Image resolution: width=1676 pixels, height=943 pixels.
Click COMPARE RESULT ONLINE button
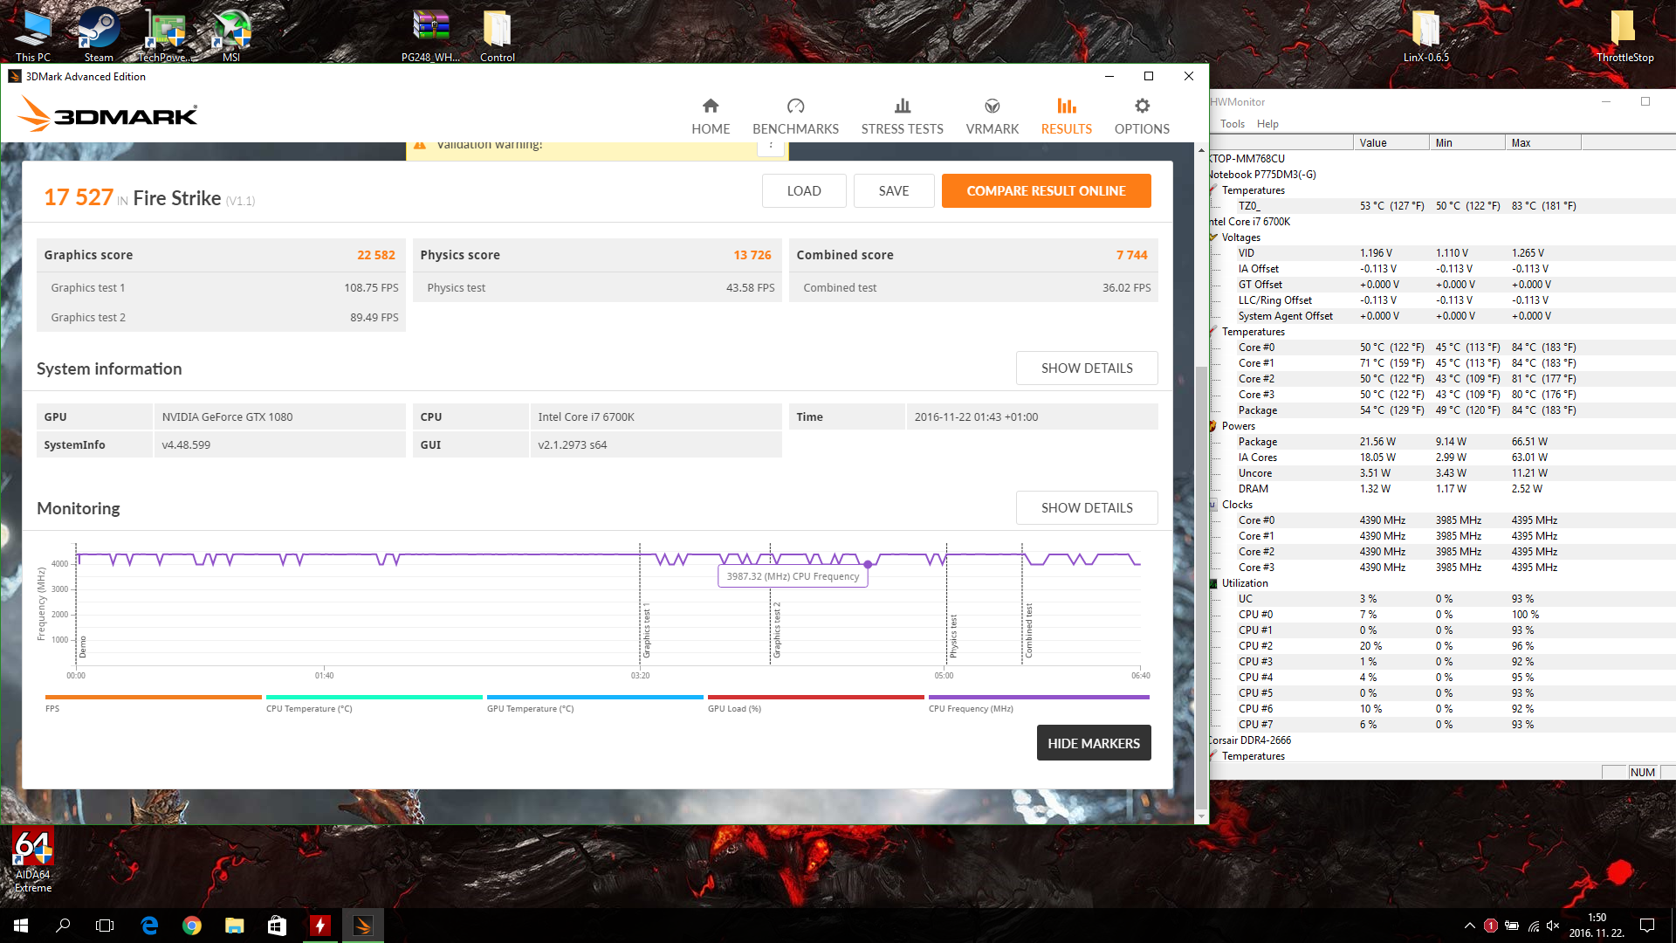point(1046,190)
